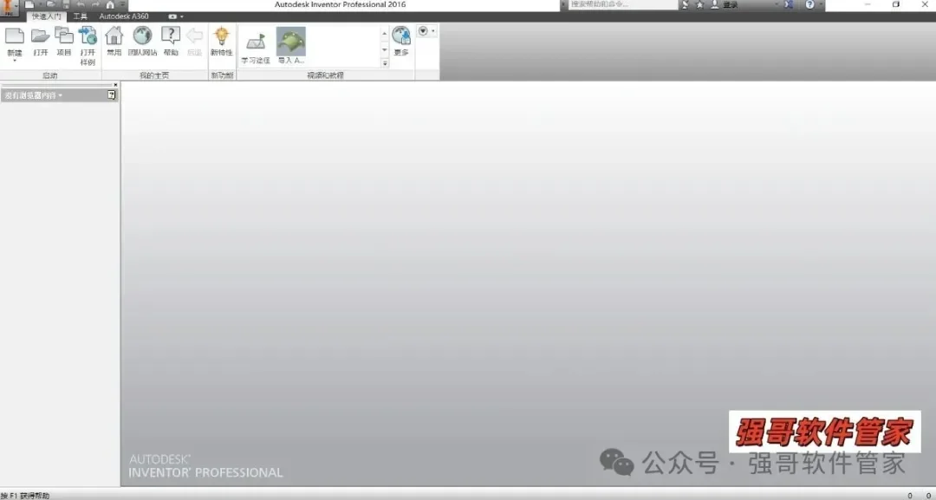
Task: Click the Undo arrow in quick access toolbar
Action: [x=81, y=5]
